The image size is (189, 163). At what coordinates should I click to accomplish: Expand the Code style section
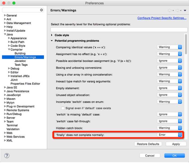coord(52,35)
